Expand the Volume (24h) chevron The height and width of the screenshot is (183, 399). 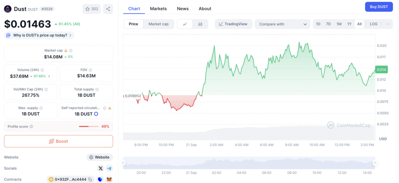[x=49, y=76]
